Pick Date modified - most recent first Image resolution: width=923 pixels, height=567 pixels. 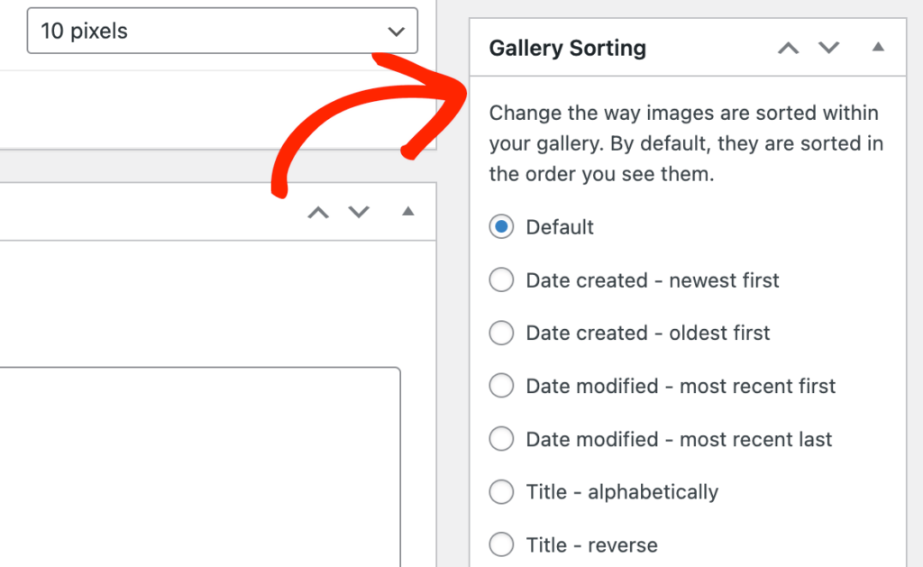tap(501, 387)
